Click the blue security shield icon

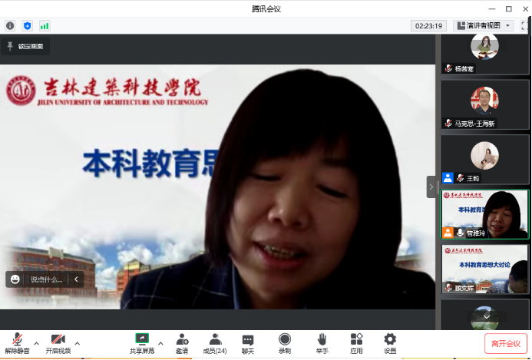(28, 26)
